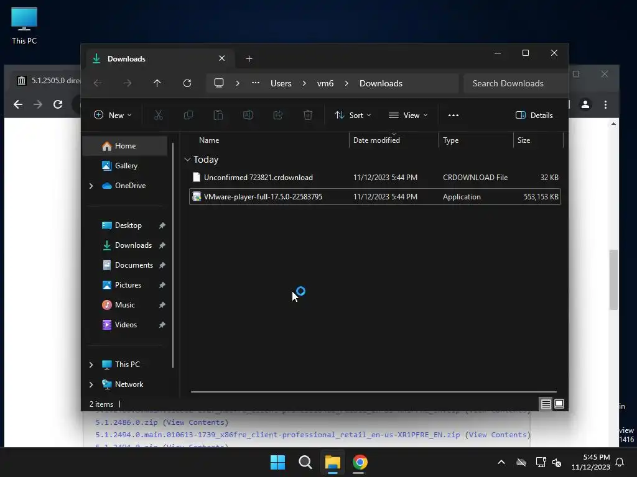
Task: Go up one folder level
Action: (x=157, y=83)
